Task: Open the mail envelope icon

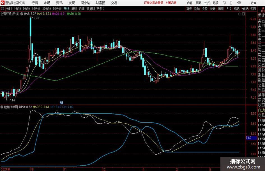Action: click(x=239, y=3)
